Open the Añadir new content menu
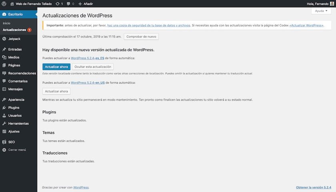336x192 pixels. click(x=85, y=4)
